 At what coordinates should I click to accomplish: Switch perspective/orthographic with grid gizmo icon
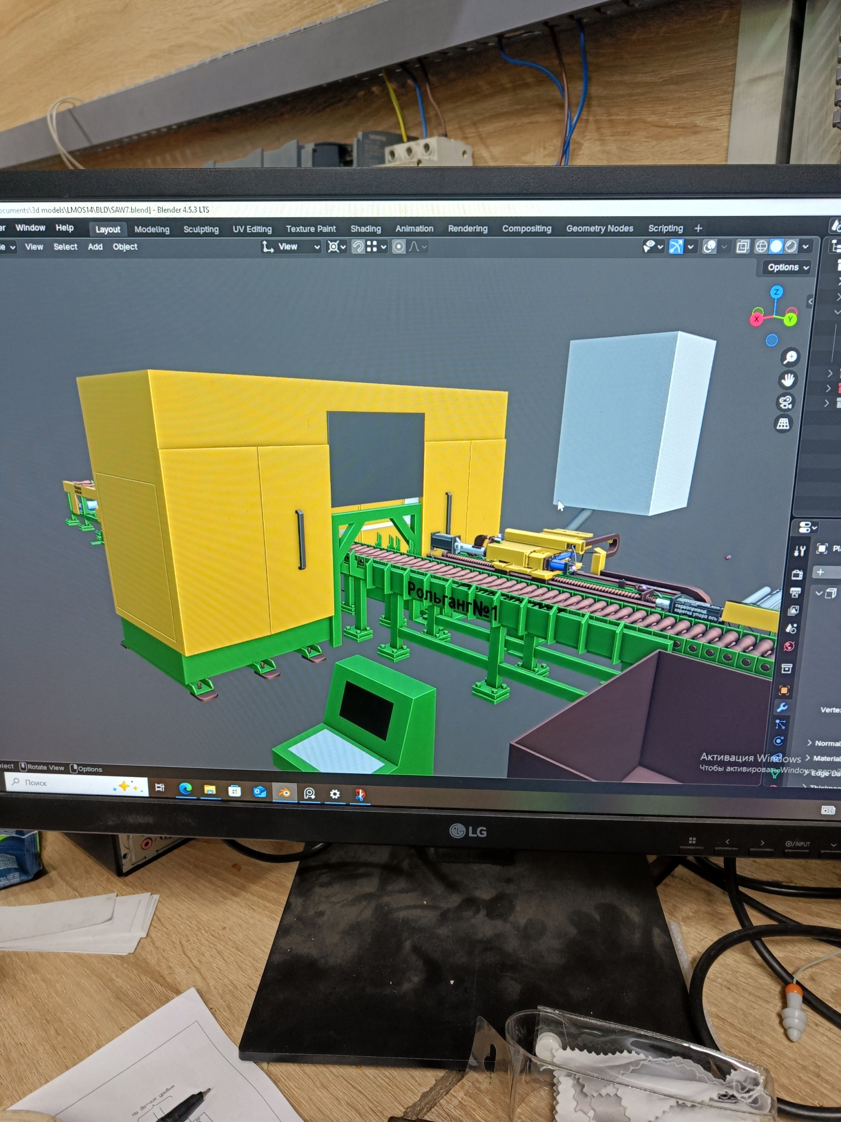783,423
